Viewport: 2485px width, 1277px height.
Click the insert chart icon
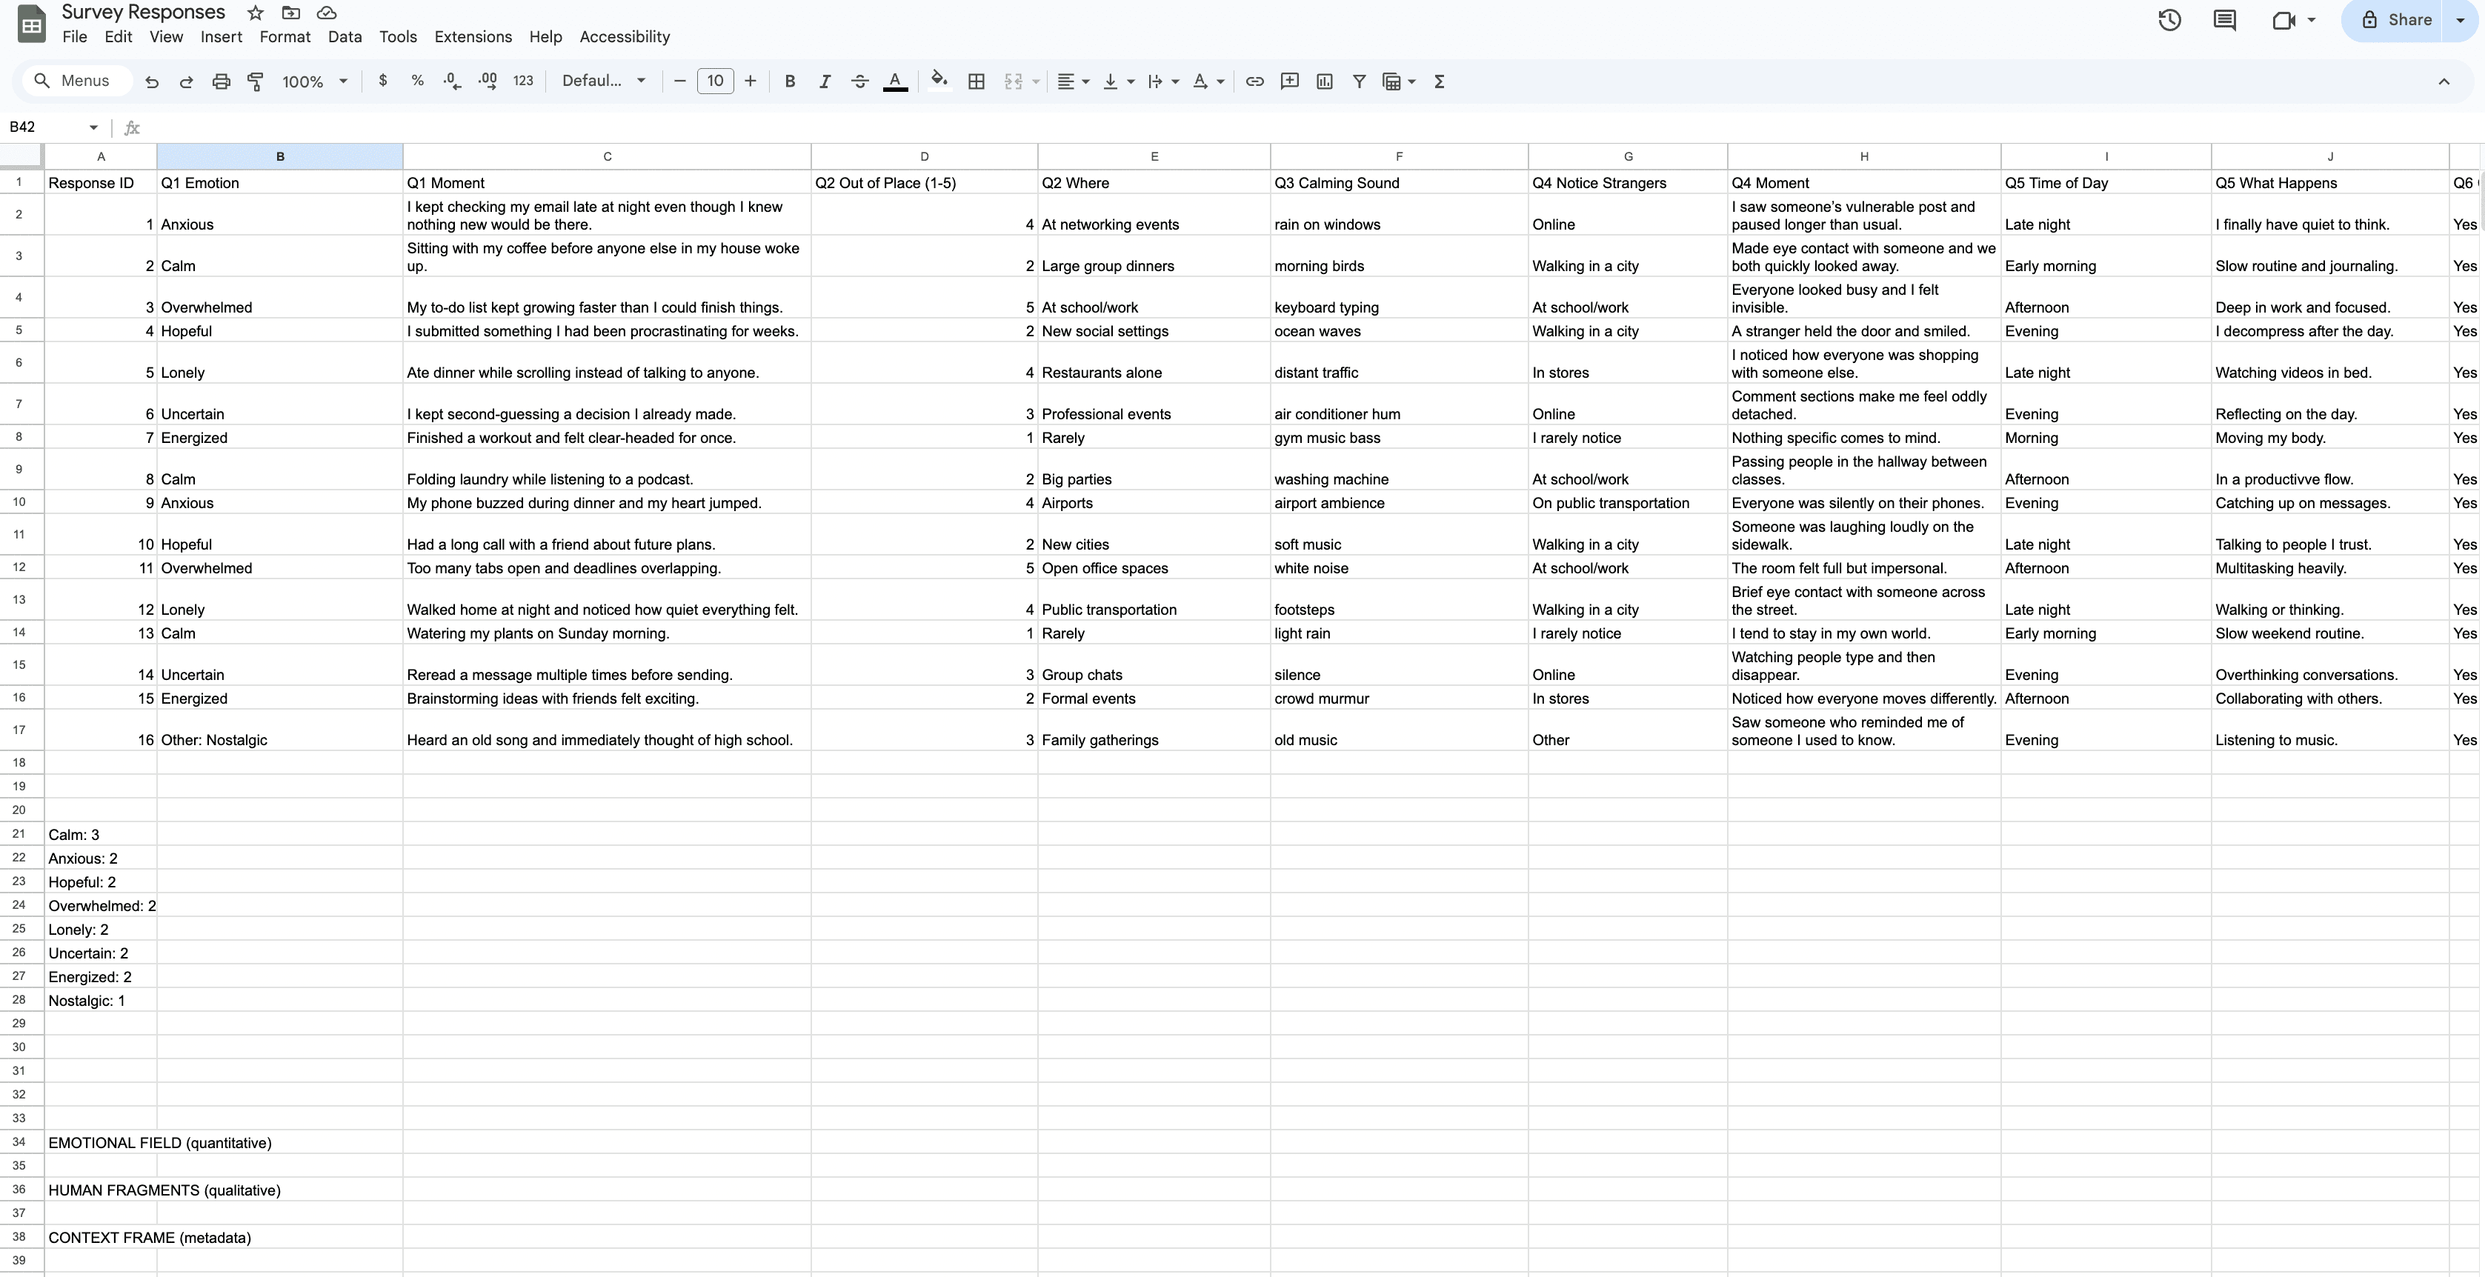click(1325, 82)
